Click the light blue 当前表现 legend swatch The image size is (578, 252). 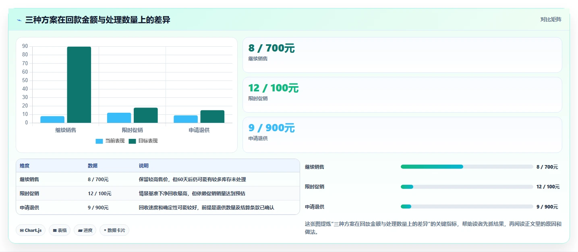(99, 141)
